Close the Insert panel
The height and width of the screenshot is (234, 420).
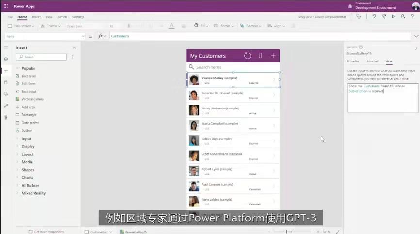(74, 47)
